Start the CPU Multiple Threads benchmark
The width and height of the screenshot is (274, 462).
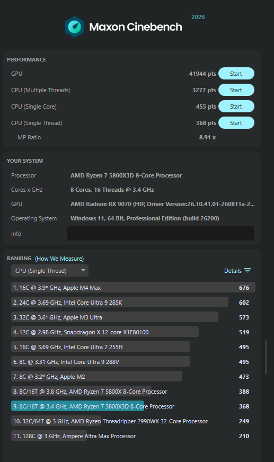(x=236, y=90)
